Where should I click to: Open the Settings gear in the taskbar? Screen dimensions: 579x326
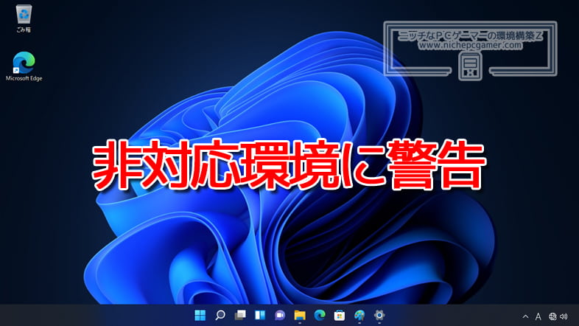click(379, 316)
